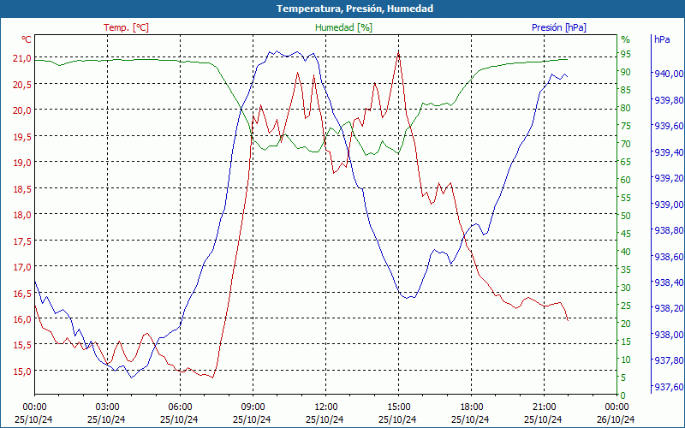This screenshot has width=685, height=428.
Task: Select the red "Temp. [°C]" legend label
Action: (x=126, y=27)
